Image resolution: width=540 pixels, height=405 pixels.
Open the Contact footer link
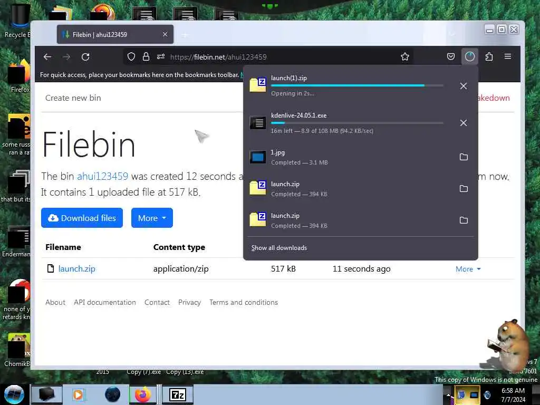(x=157, y=302)
